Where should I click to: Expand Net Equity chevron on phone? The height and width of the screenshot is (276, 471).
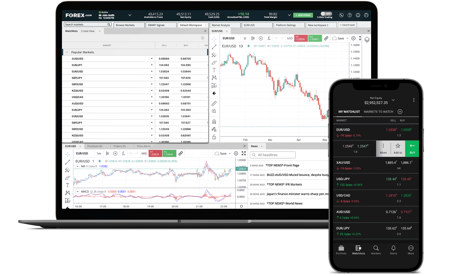[x=393, y=100]
